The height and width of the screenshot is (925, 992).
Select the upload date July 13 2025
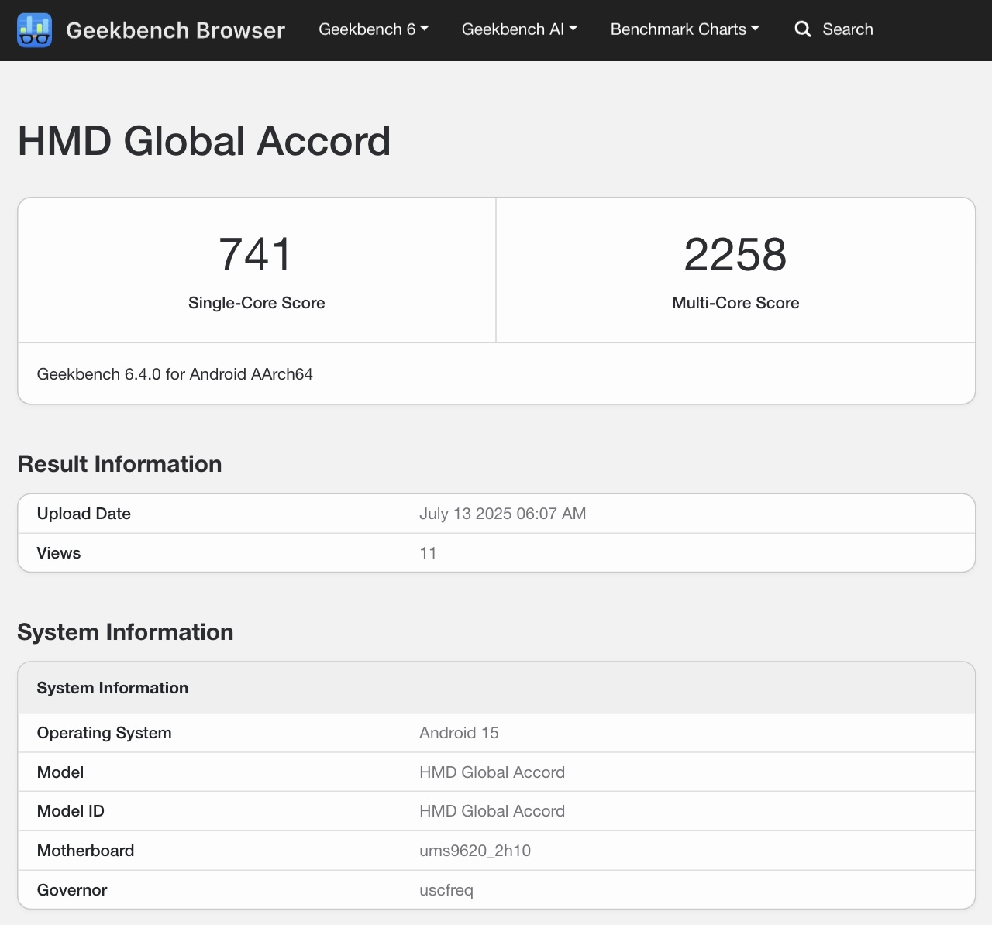click(x=502, y=514)
